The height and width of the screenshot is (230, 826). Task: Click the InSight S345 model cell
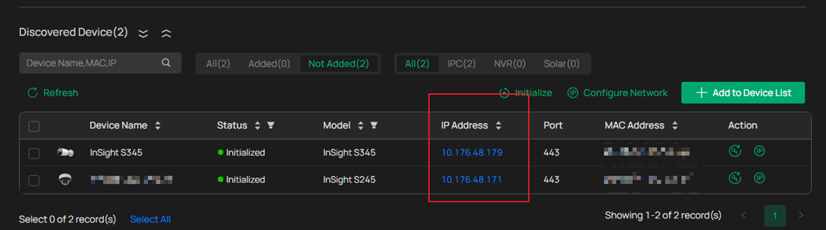click(x=349, y=152)
